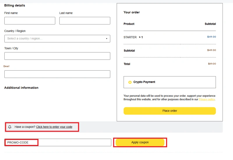233x160 pixels.
Task: Click the 'Total' row label
Action: tap(127, 64)
